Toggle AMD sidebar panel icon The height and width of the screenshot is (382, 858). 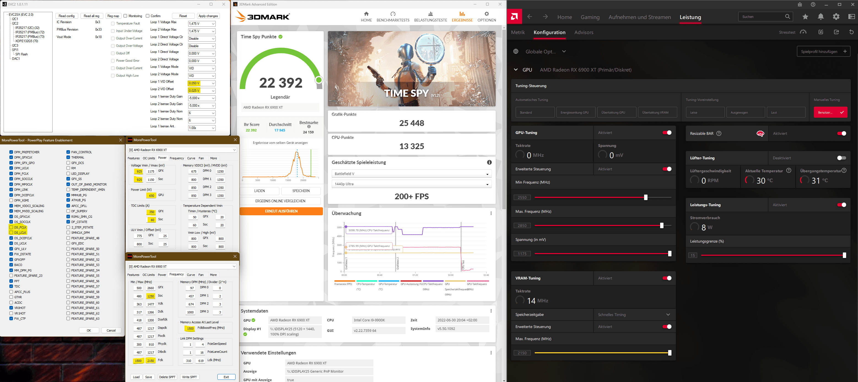(x=851, y=17)
